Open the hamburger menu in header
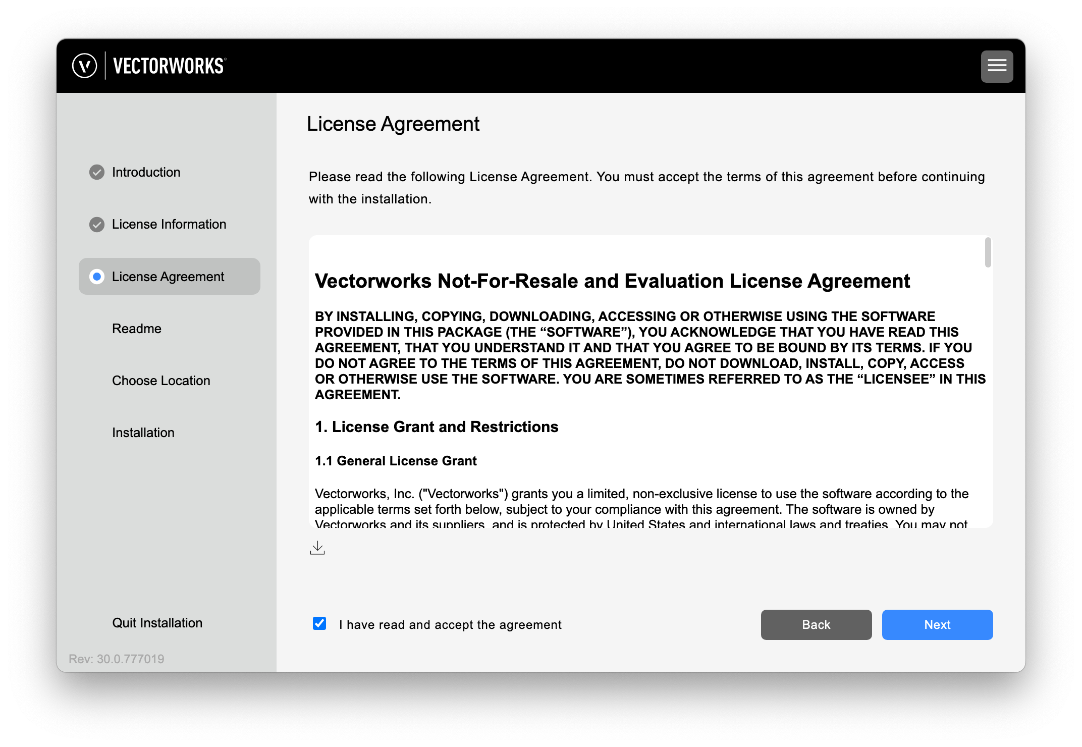Viewport: 1082px width, 747px height. pyautogui.click(x=997, y=66)
